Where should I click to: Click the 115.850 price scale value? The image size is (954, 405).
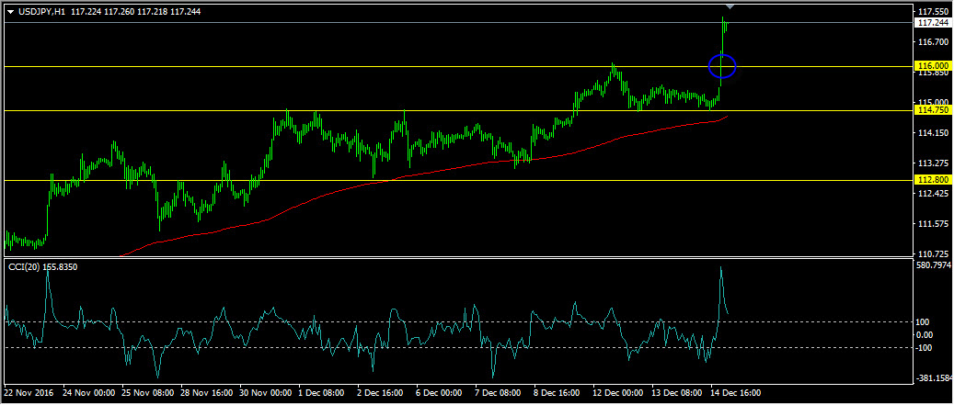coord(935,73)
